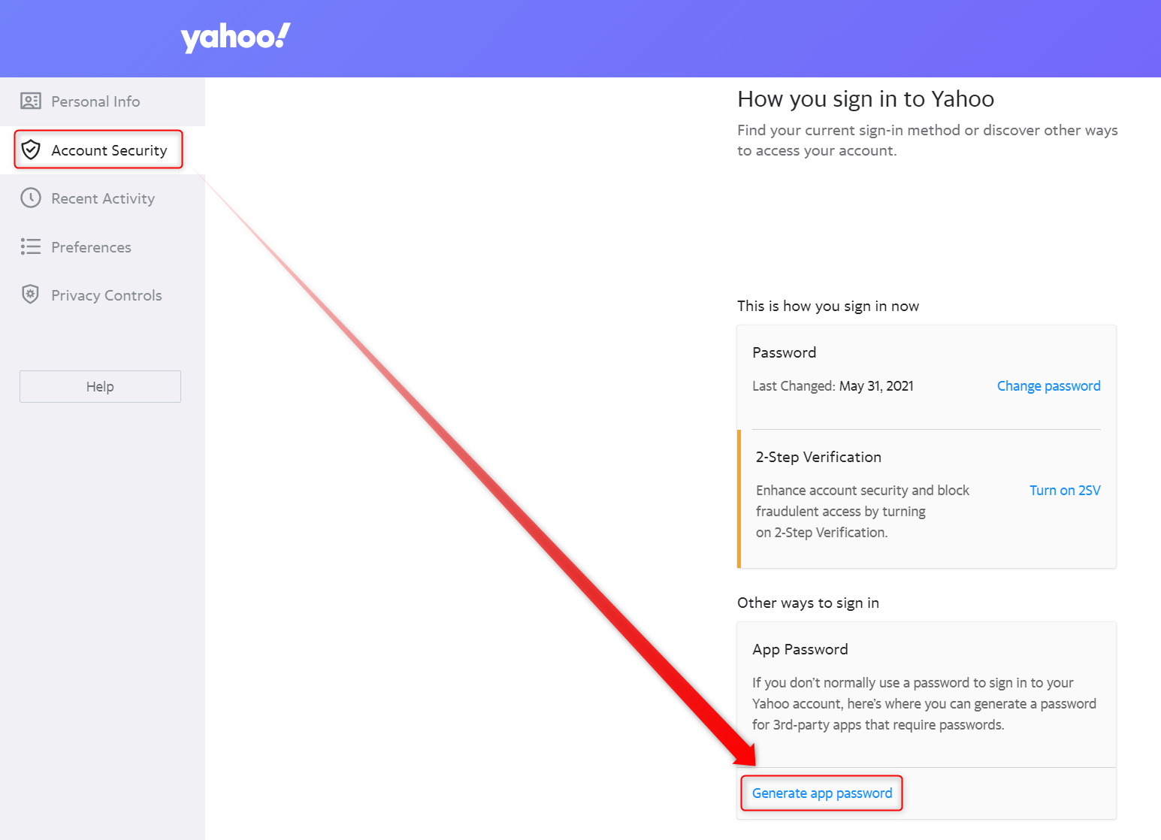Click the Password section heading
Screen dimensions: 1161x840
pyautogui.click(x=784, y=352)
